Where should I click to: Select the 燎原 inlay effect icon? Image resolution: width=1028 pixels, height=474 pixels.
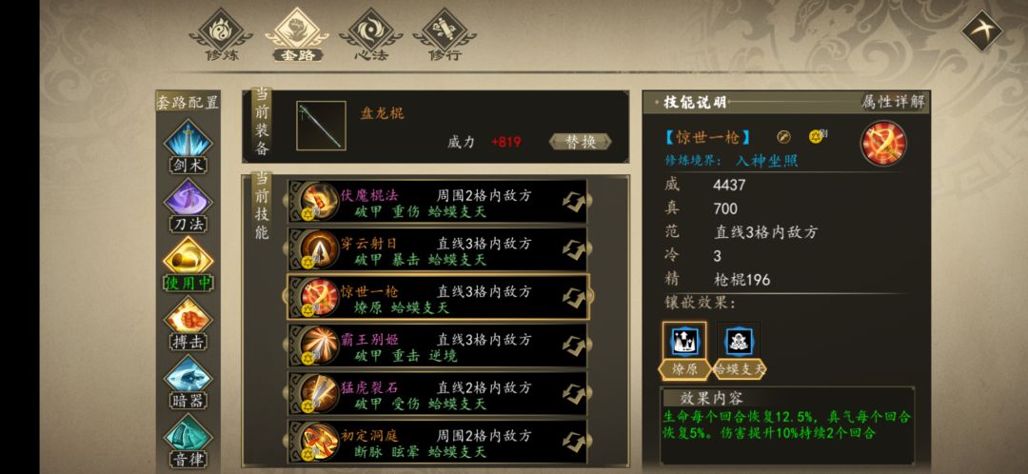tap(683, 349)
